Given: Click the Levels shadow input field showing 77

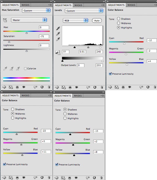Looking at the screenshot, I should [66, 52].
